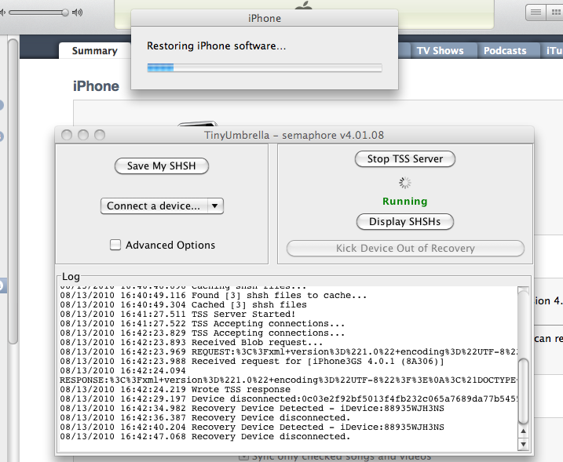This screenshot has width=563, height=462.
Task: Enable the Advanced Options checkbox
Action: point(115,245)
